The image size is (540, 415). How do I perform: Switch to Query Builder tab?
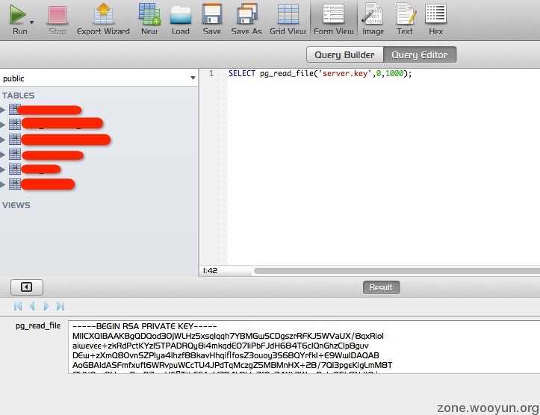coord(344,54)
